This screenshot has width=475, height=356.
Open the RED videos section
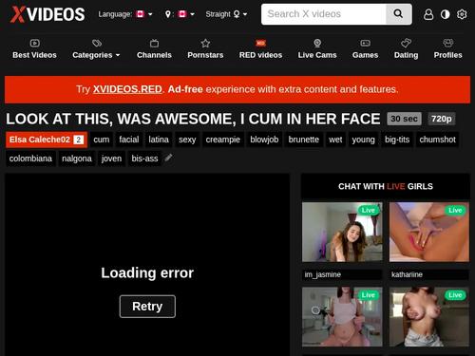coord(260,49)
